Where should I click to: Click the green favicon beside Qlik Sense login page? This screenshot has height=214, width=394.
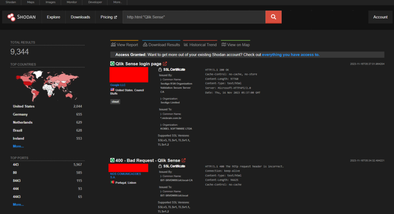pos(112,64)
